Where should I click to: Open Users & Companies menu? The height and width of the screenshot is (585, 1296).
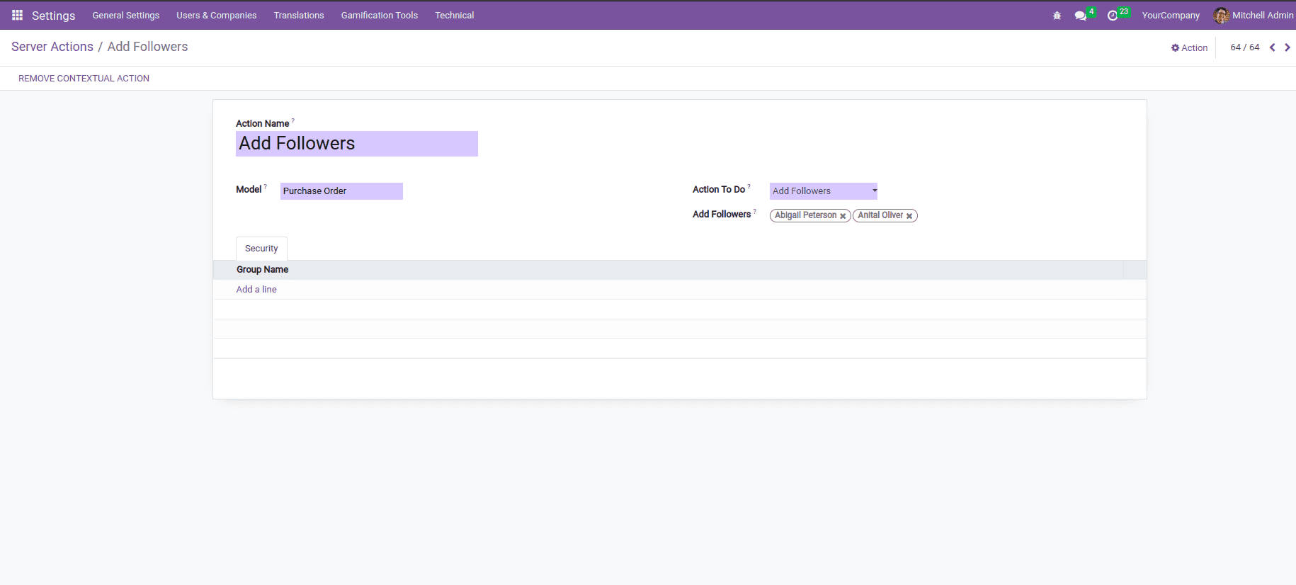pyautogui.click(x=217, y=15)
